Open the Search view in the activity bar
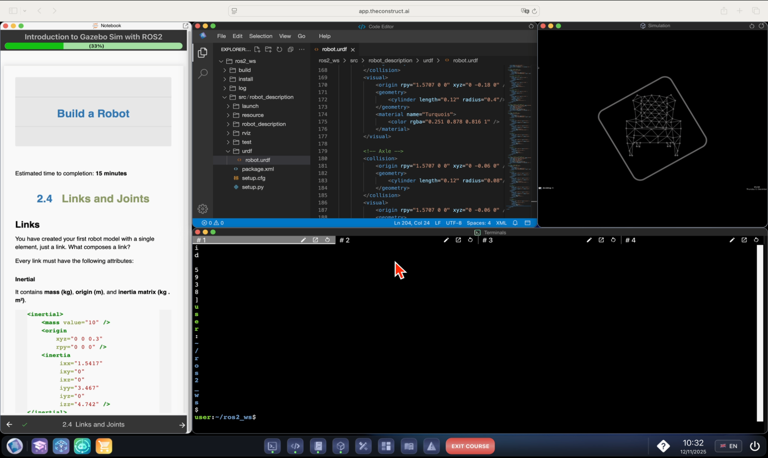The width and height of the screenshot is (768, 458). pyautogui.click(x=203, y=74)
